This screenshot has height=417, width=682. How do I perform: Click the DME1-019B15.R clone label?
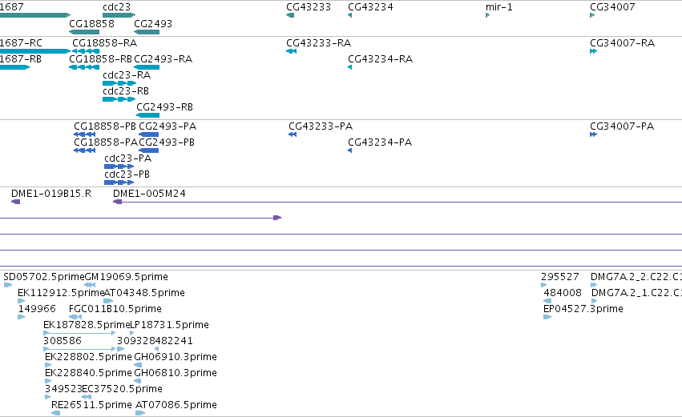click(x=51, y=194)
